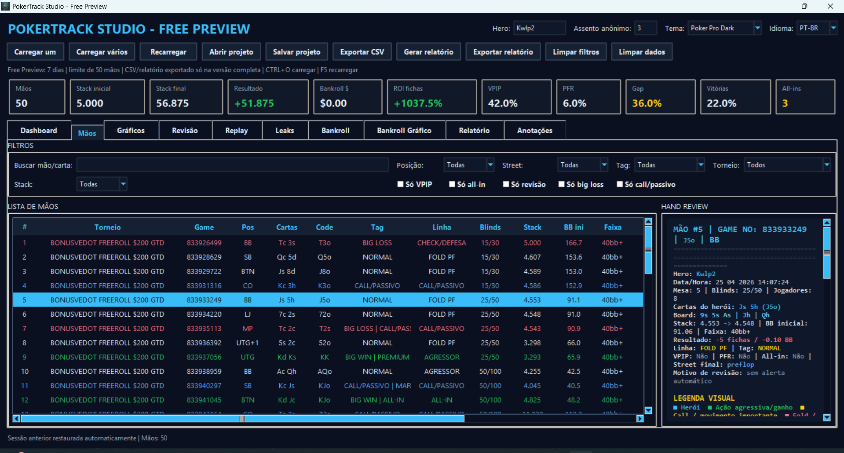The width and height of the screenshot is (844, 453).
Task: Expand the Stack filter dropdown
Action: (x=124, y=184)
